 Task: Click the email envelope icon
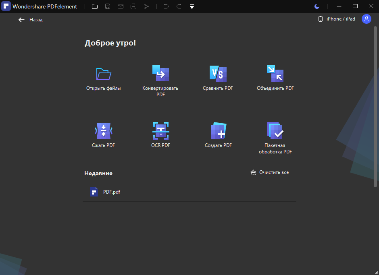(x=121, y=6)
